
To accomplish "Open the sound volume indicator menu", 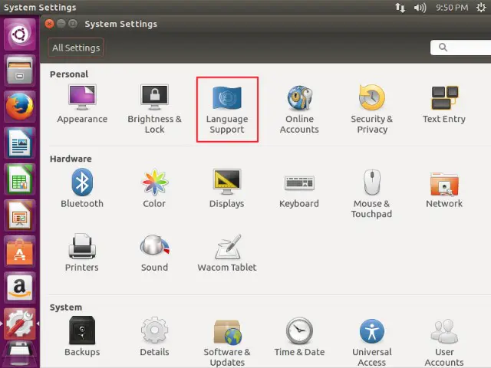I will 420,7.
